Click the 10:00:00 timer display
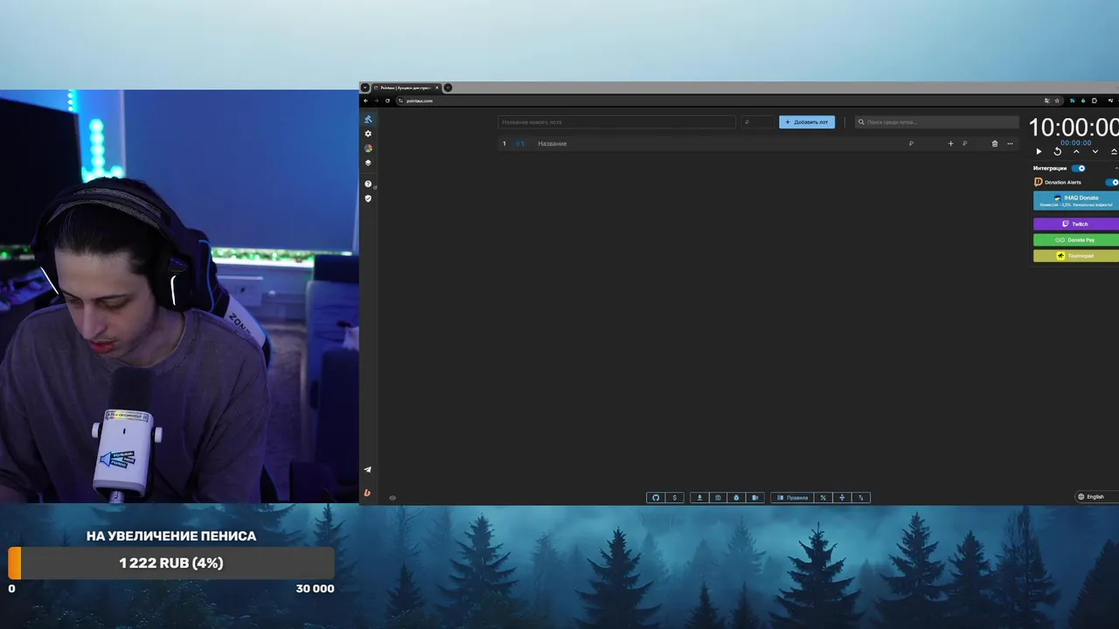The height and width of the screenshot is (629, 1119). [x=1074, y=128]
